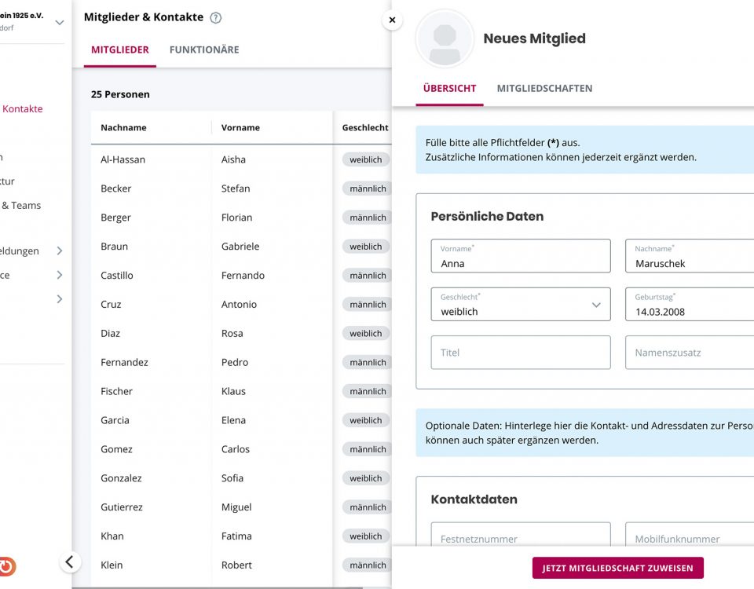This screenshot has width=754, height=589.
Task: Switch to the Funktionäre tab
Action: coord(204,49)
